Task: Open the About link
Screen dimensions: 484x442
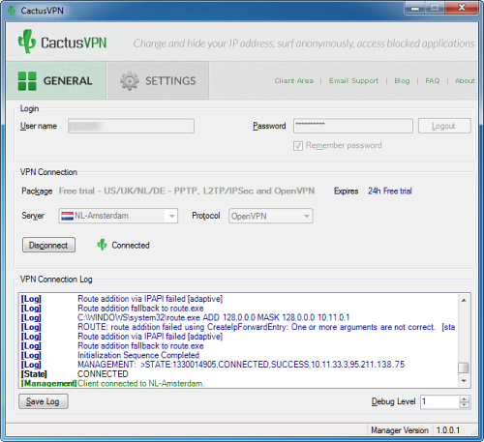Action: click(x=465, y=80)
